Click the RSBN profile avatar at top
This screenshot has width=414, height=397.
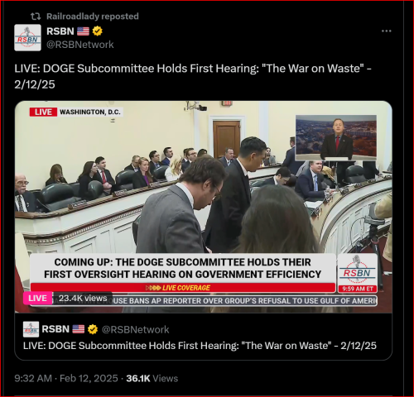click(x=27, y=37)
